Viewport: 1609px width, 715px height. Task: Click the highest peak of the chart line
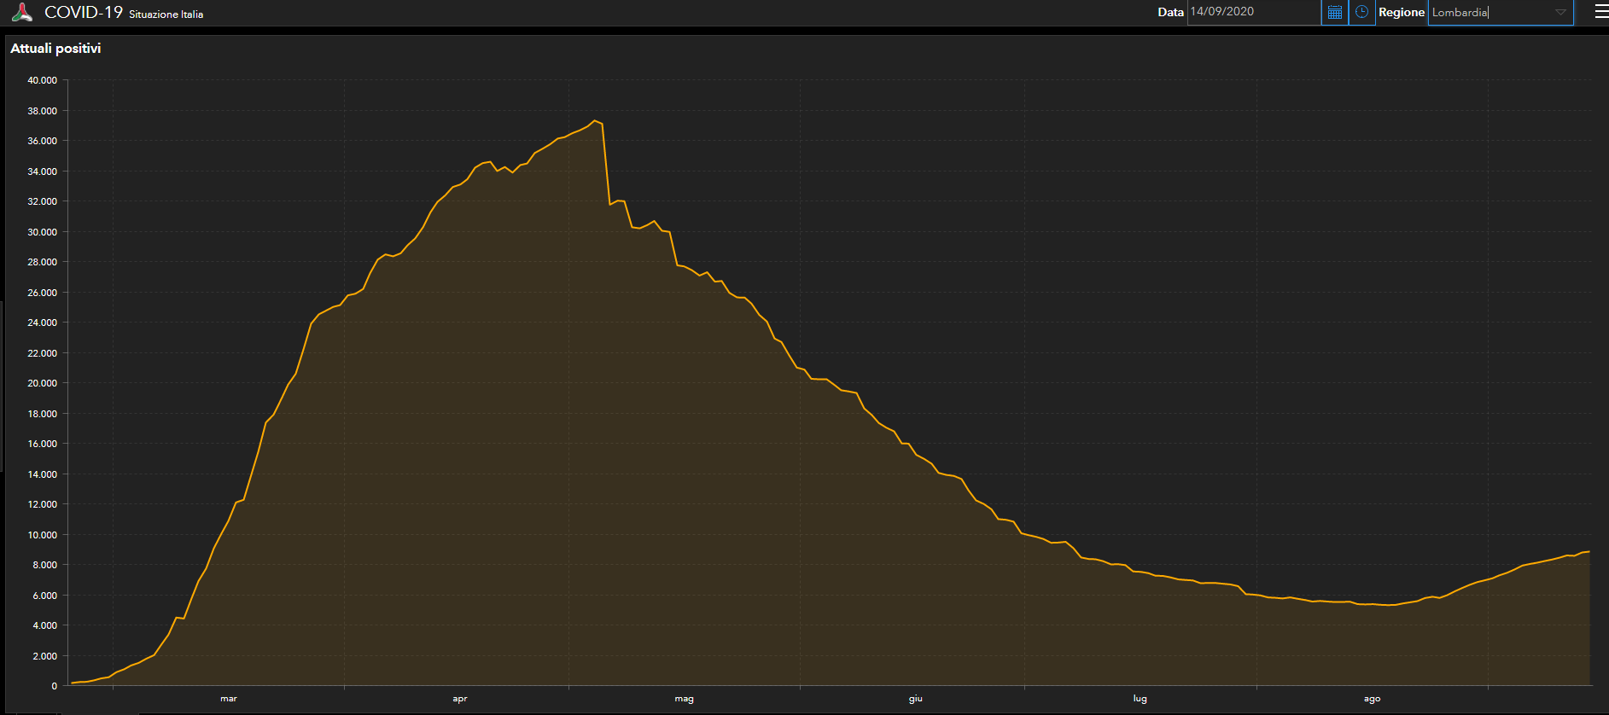596,121
